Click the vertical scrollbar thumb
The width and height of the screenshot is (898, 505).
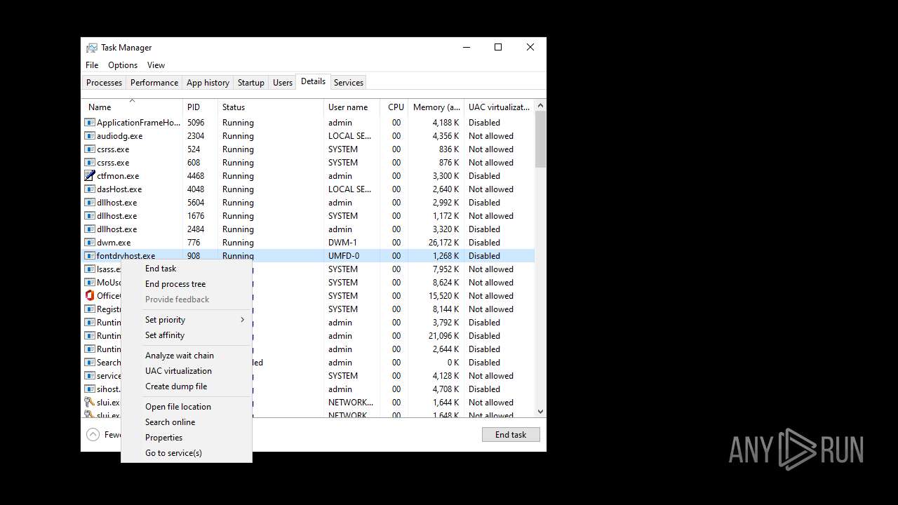coord(540,140)
